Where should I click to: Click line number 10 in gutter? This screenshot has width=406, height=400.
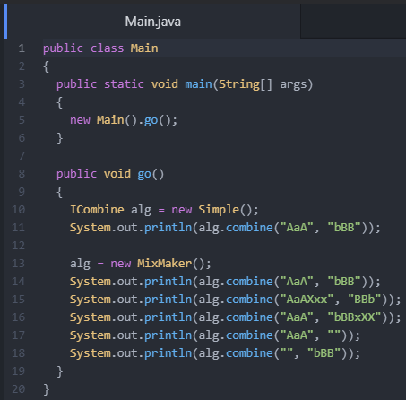(18, 210)
